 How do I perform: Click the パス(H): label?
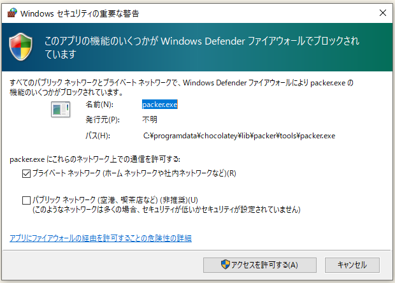point(97,136)
